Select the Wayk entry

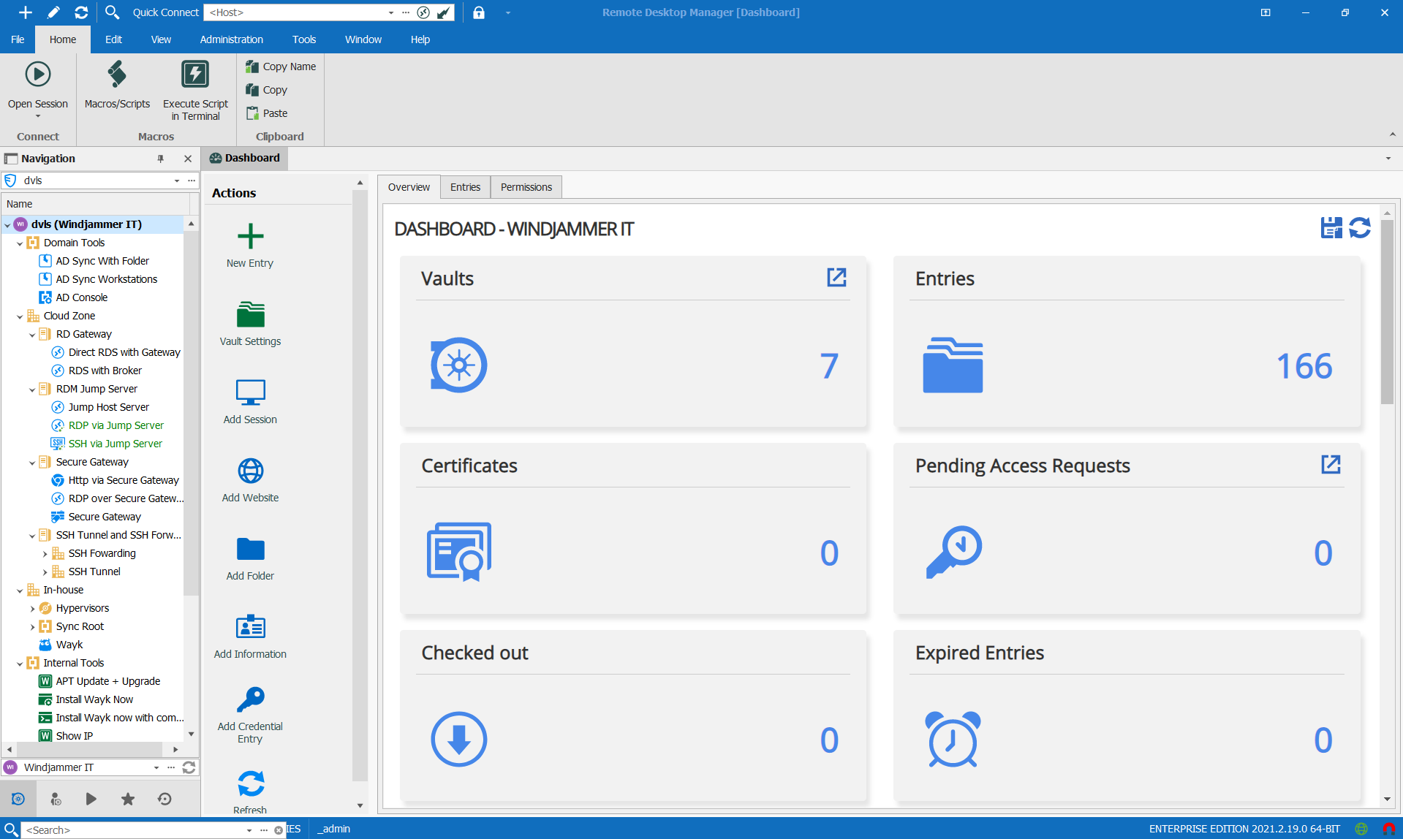pyautogui.click(x=69, y=645)
